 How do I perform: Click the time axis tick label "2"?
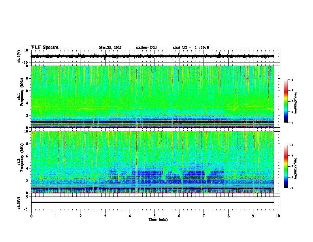[x=81, y=216]
